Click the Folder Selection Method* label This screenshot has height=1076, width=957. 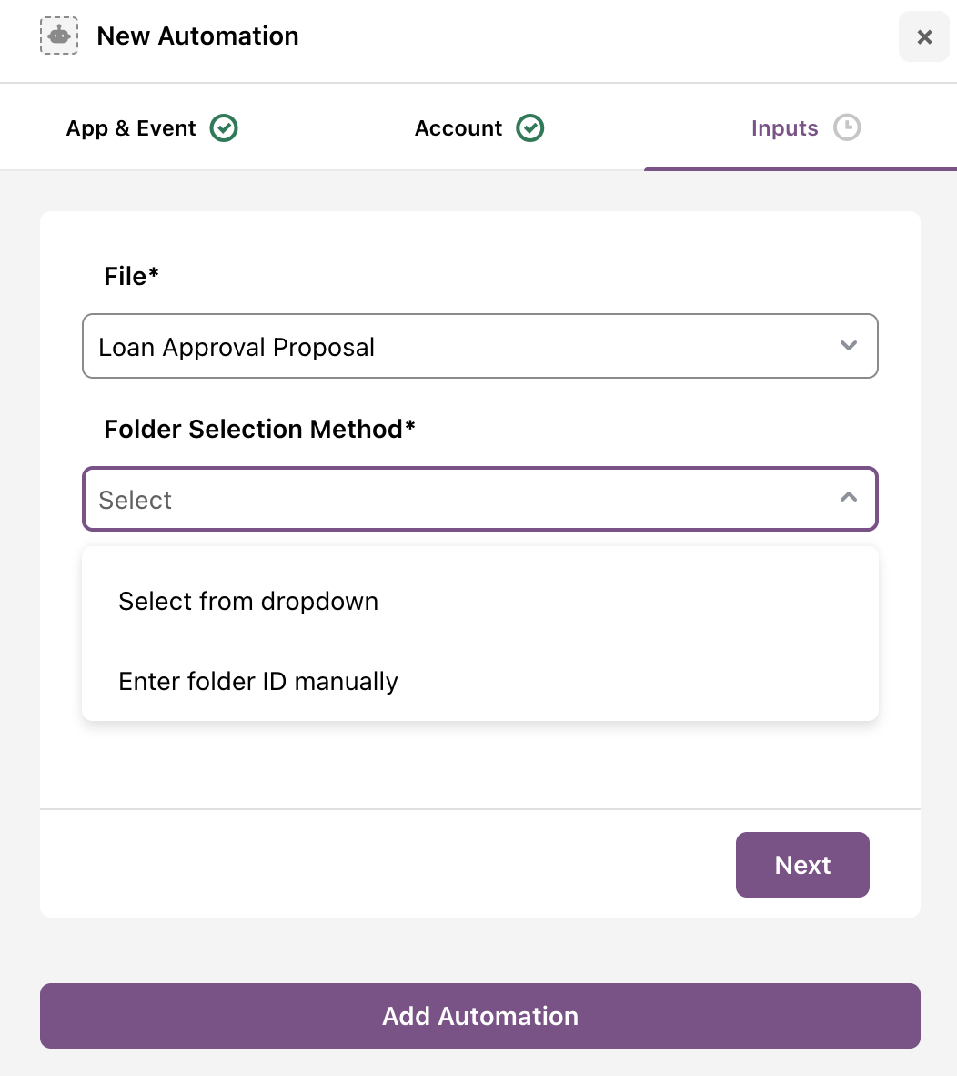tap(259, 429)
